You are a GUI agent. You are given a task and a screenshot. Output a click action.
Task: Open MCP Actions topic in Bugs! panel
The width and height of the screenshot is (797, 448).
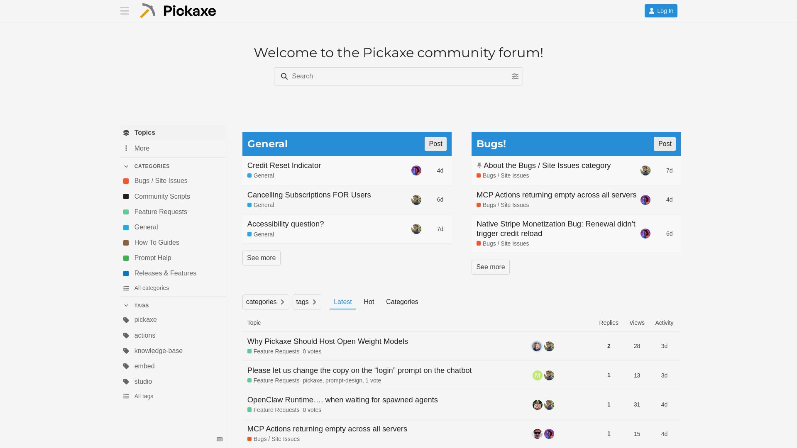pos(556,195)
